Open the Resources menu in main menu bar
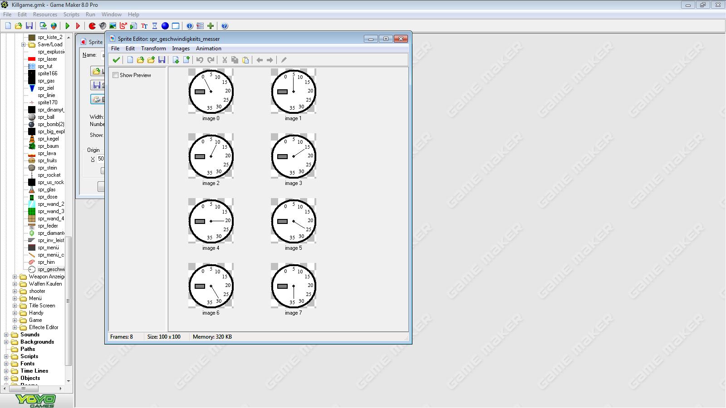This screenshot has width=726, height=408. pyautogui.click(x=45, y=15)
